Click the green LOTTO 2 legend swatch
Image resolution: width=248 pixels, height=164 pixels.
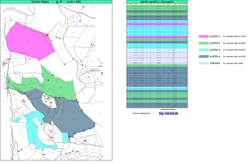pyautogui.click(x=203, y=43)
